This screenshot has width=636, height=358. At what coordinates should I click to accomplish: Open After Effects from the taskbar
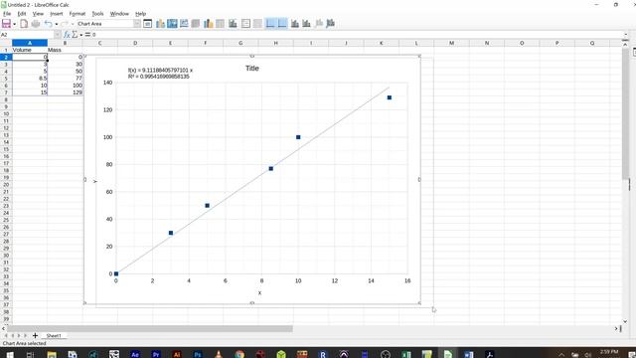pyautogui.click(x=135, y=354)
